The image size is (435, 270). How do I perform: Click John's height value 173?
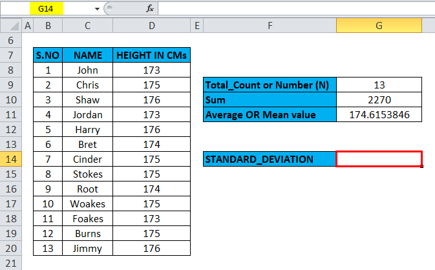tap(151, 70)
